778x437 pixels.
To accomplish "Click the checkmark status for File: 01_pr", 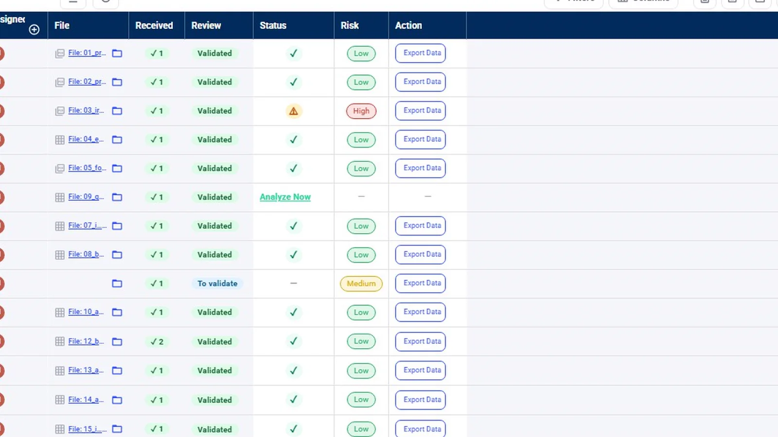I will (x=294, y=53).
